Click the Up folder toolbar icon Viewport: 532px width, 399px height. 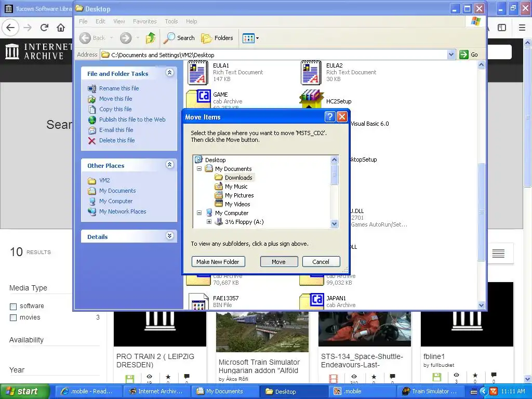[150, 38]
